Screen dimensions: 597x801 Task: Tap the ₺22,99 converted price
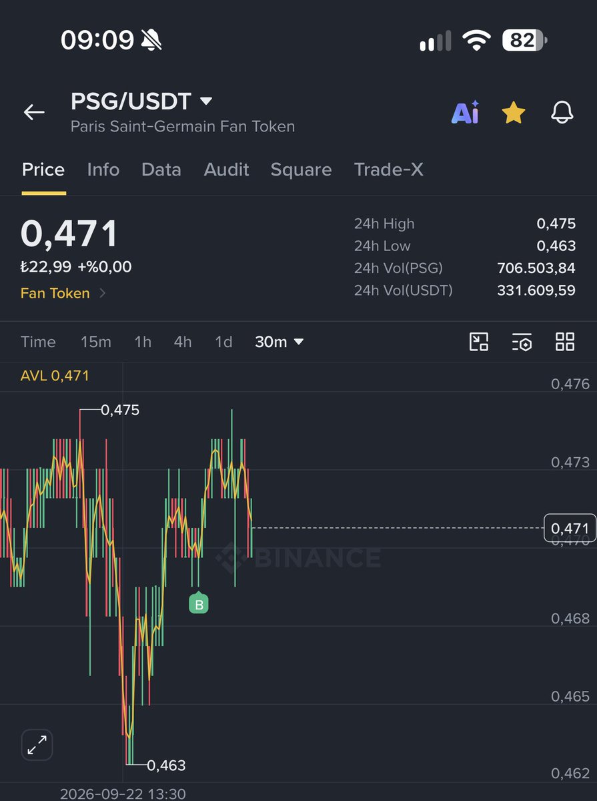tap(46, 267)
